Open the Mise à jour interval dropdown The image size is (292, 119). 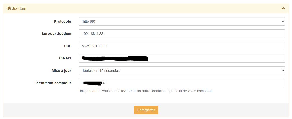(182, 71)
